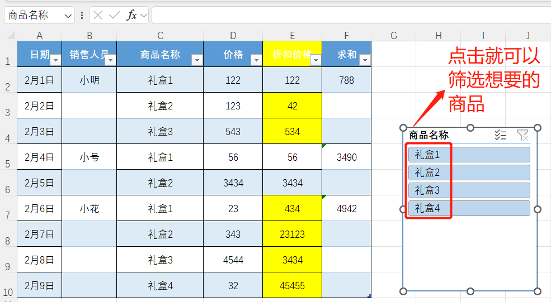The image size is (551, 302).
Task: Click the formula bar input field
Action: pyautogui.click(x=351, y=15)
